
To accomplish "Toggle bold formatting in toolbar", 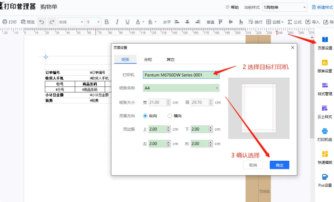I will pos(106,22).
